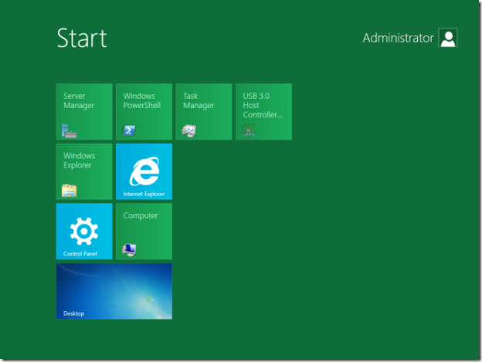Launch Internet Explorer via its 'e' logo
The image size is (482, 362).
144,171
